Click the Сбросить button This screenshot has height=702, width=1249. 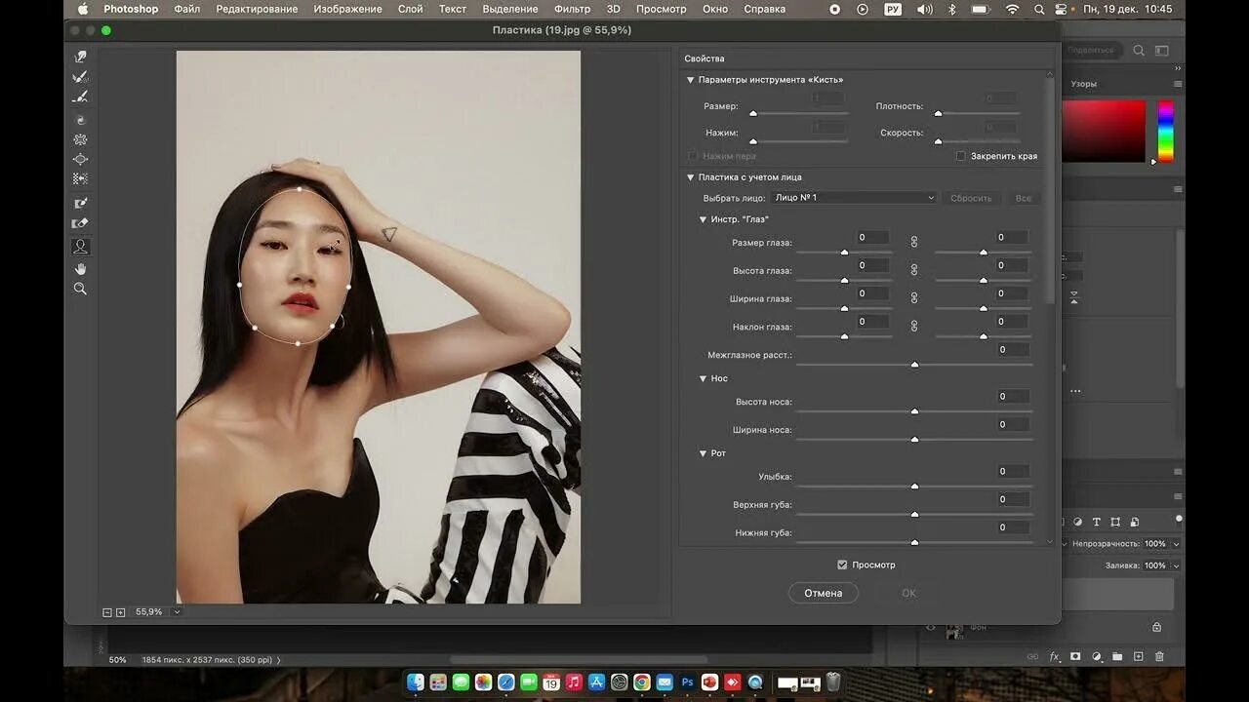click(971, 198)
